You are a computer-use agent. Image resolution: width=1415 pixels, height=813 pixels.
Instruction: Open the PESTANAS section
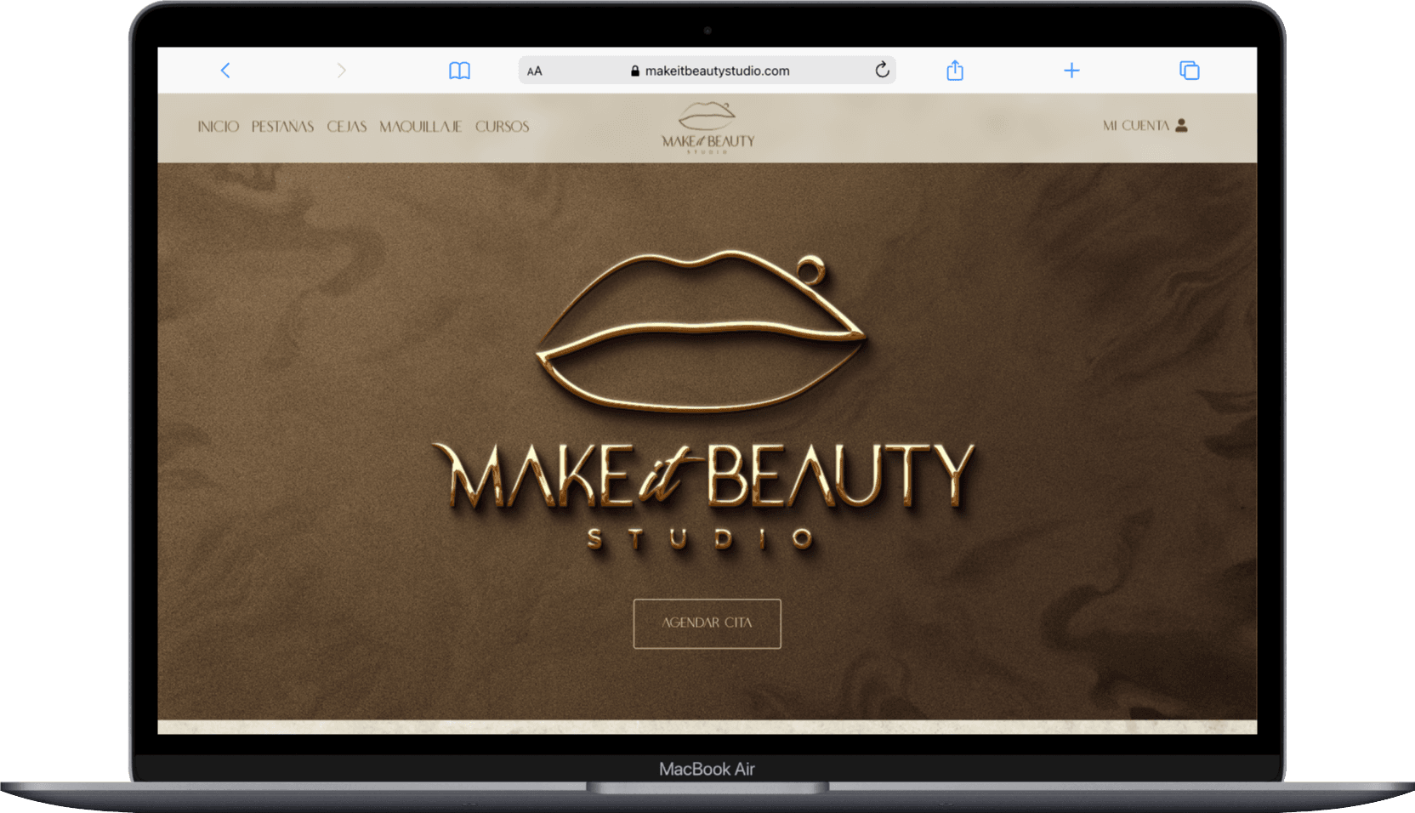[282, 126]
